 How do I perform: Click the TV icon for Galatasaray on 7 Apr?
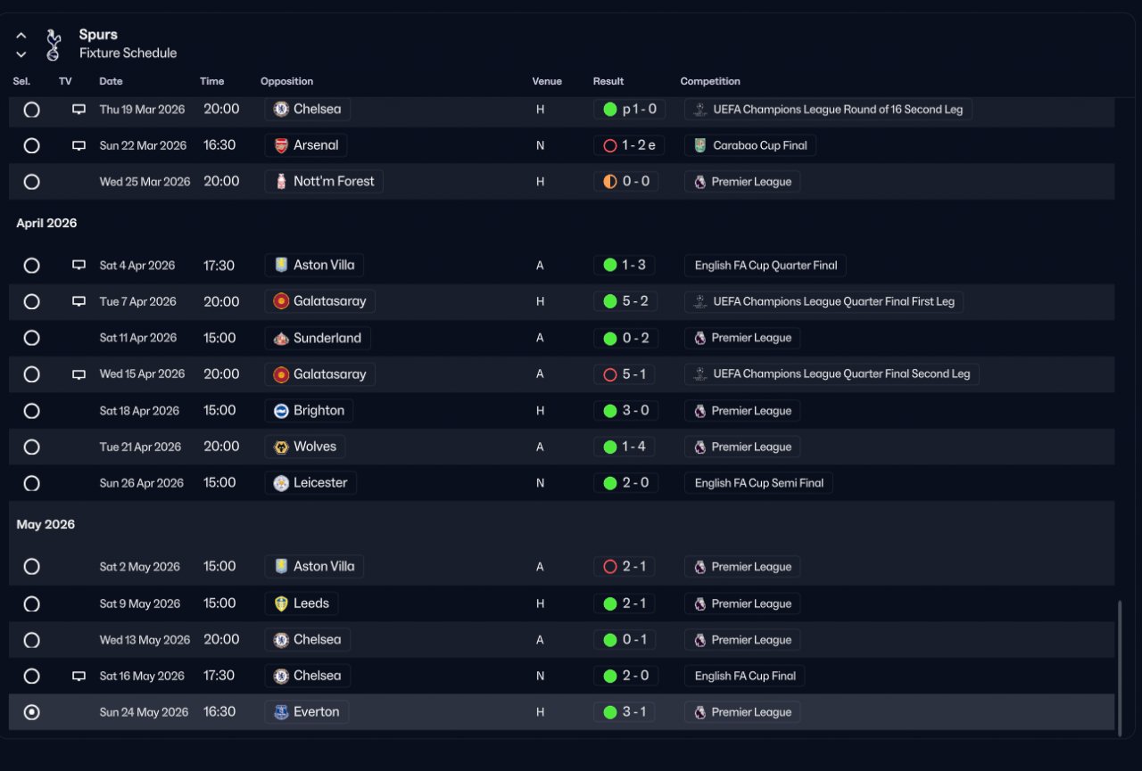click(79, 301)
